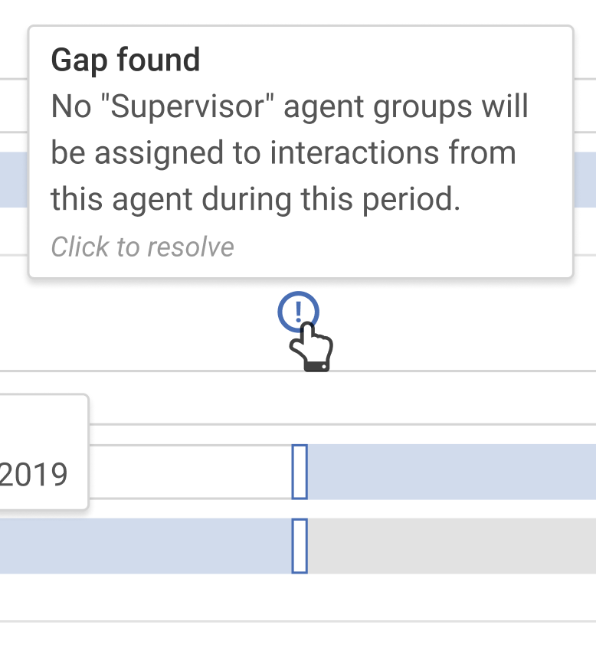This screenshot has height=657, width=596.
Task: Click the pointing hand cursor graphic
Action: [312, 345]
